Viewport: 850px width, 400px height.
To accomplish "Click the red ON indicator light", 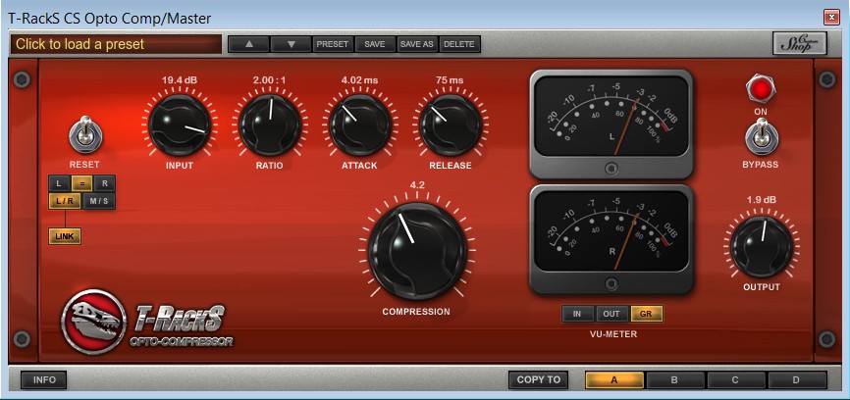I will tap(761, 89).
